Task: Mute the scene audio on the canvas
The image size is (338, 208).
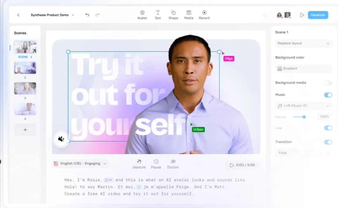Action: pos(62,139)
